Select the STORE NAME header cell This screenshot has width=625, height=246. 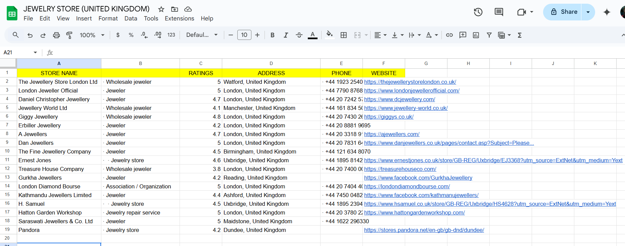click(59, 73)
